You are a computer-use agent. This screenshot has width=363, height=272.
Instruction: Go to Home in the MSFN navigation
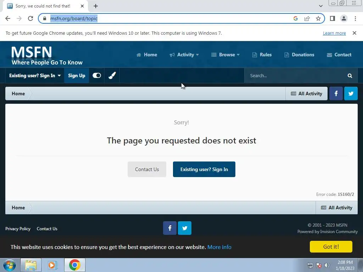[x=147, y=55]
